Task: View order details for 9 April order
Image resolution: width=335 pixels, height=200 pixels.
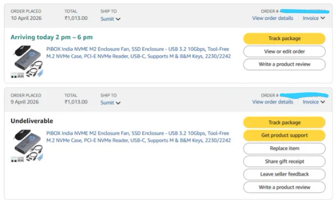Action: click(272, 102)
